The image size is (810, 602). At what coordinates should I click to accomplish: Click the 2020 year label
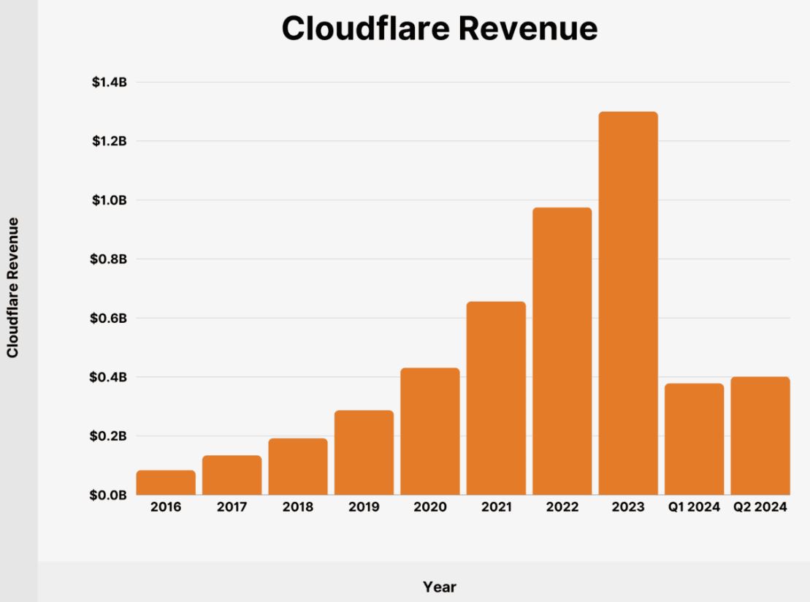coord(432,506)
